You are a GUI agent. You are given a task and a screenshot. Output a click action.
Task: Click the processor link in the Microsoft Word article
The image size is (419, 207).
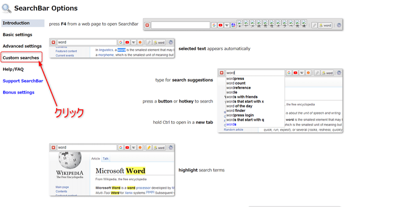coord(143,188)
